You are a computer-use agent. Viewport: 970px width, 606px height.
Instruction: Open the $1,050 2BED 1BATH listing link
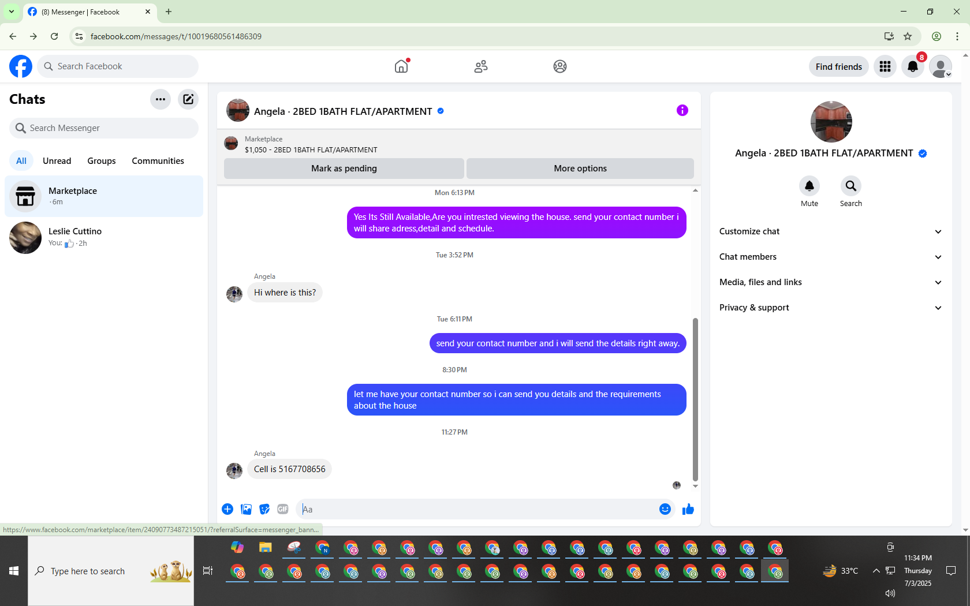311,150
